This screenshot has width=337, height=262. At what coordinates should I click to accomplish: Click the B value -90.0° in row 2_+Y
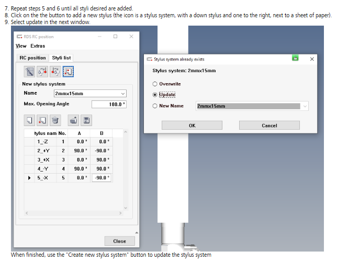click(x=102, y=151)
